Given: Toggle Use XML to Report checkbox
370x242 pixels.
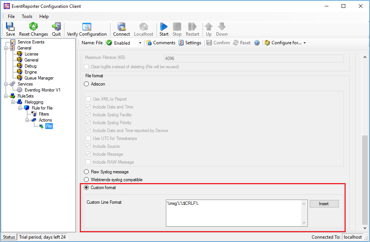Looking at the screenshot, I should coord(88,99).
